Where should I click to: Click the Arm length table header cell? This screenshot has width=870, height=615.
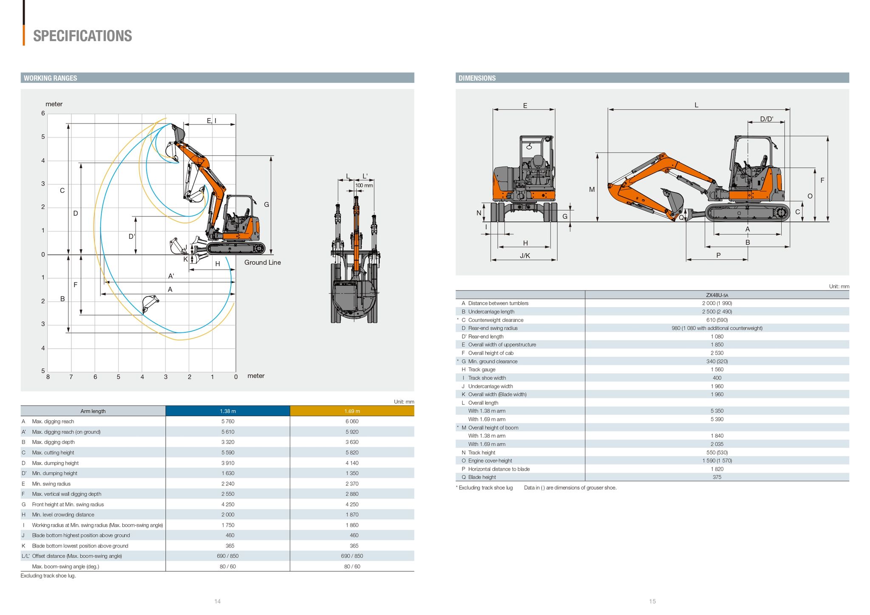pyautogui.click(x=93, y=411)
